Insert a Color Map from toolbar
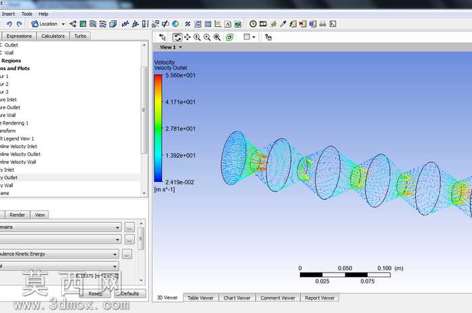 (175, 24)
